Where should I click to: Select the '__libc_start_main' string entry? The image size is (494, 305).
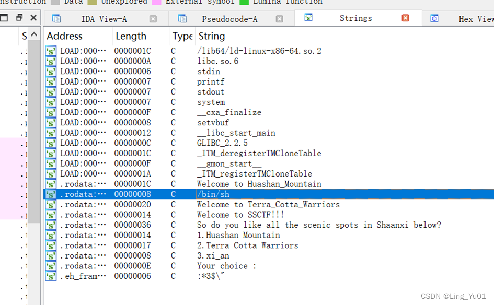click(236, 133)
